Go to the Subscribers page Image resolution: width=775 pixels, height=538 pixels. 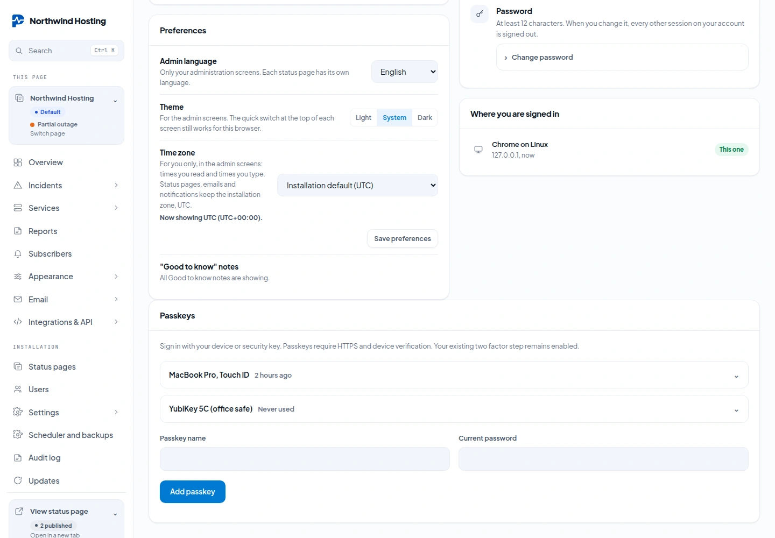coord(67,254)
